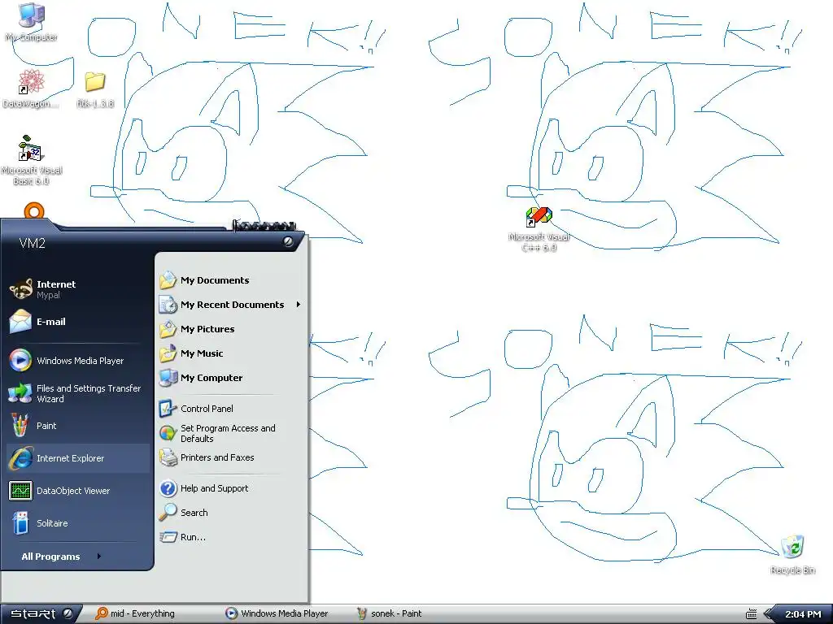The width and height of the screenshot is (833, 624).
Task: Select the ftk-1.3.8 folder on desktop
Action: pyautogui.click(x=95, y=90)
